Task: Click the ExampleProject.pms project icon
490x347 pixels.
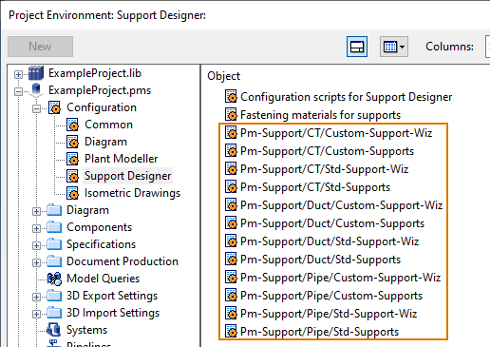Action: tap(36, 90)
